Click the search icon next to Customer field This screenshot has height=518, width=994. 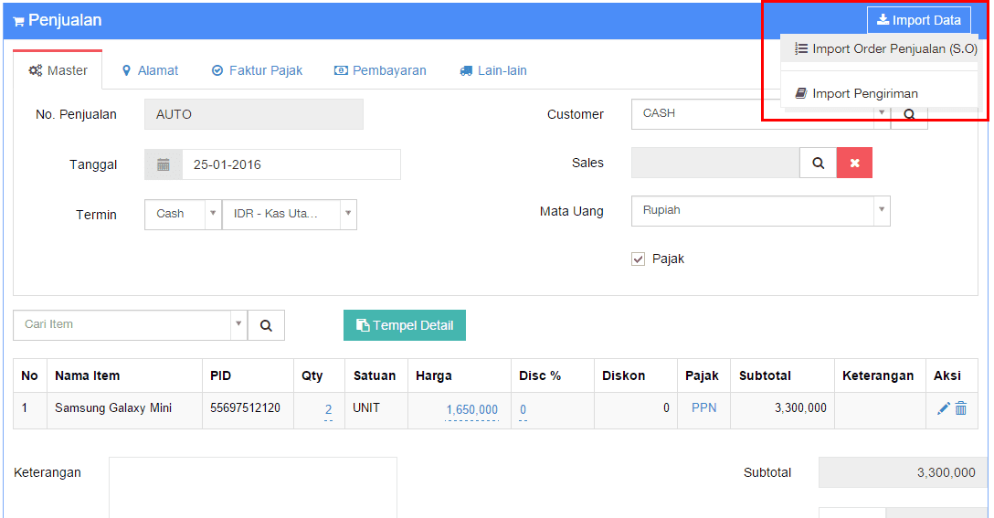click(909, 115)
